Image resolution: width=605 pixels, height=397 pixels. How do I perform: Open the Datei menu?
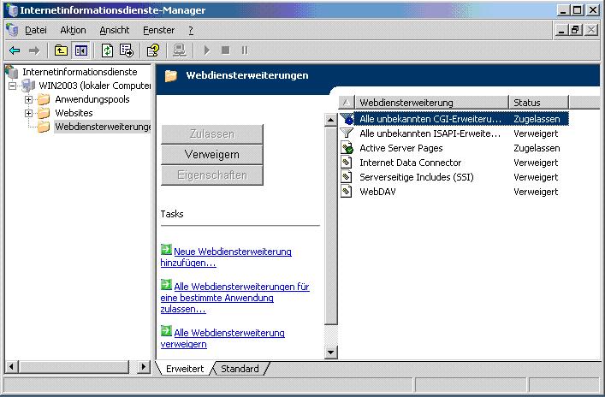click(x=35, y=30)
